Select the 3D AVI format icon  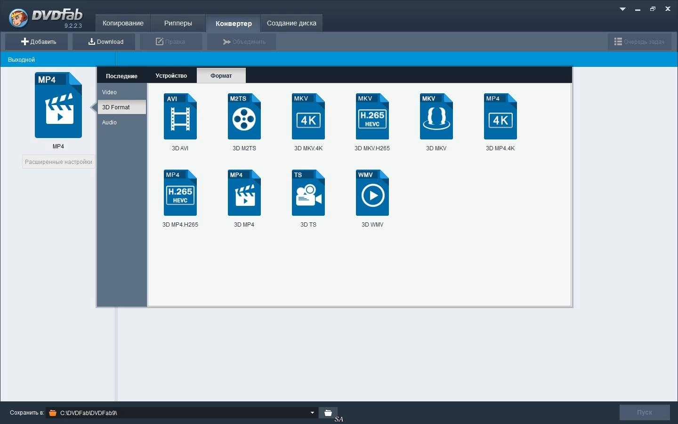(x=180, y=116)
